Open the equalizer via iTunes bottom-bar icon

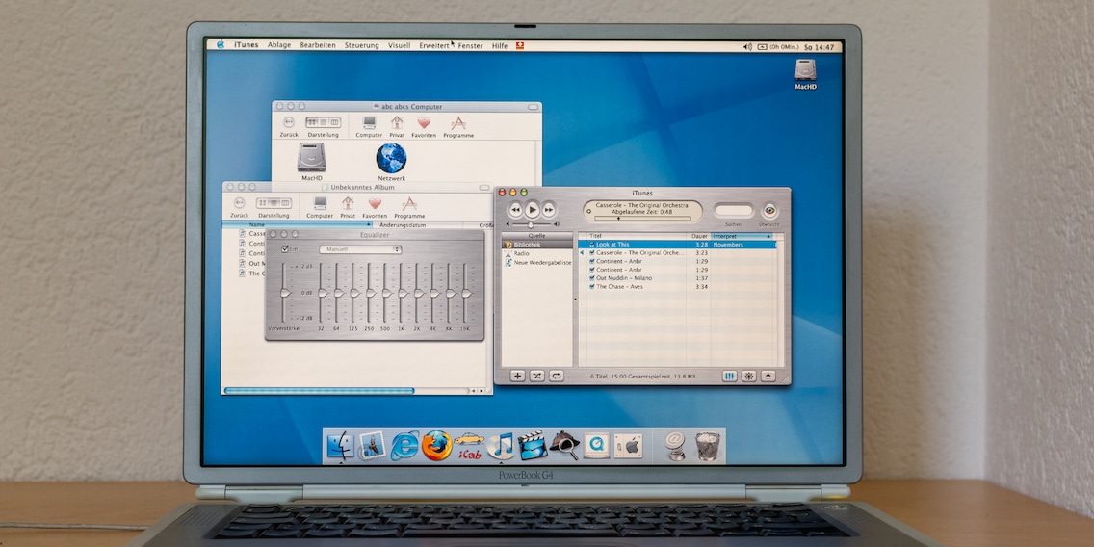[729, 376]
